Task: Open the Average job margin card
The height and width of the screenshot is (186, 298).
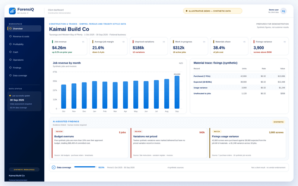Action: (108, 46)
